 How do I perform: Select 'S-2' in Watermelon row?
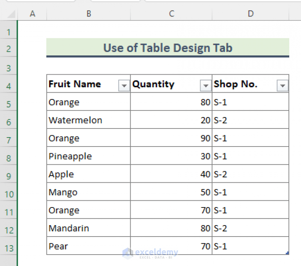click(250, 119)
